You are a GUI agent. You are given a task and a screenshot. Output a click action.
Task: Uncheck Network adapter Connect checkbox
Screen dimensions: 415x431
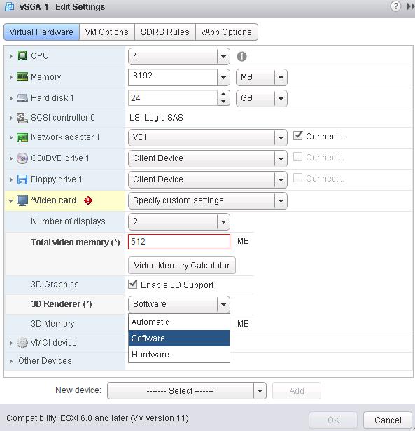pos(298,136)
